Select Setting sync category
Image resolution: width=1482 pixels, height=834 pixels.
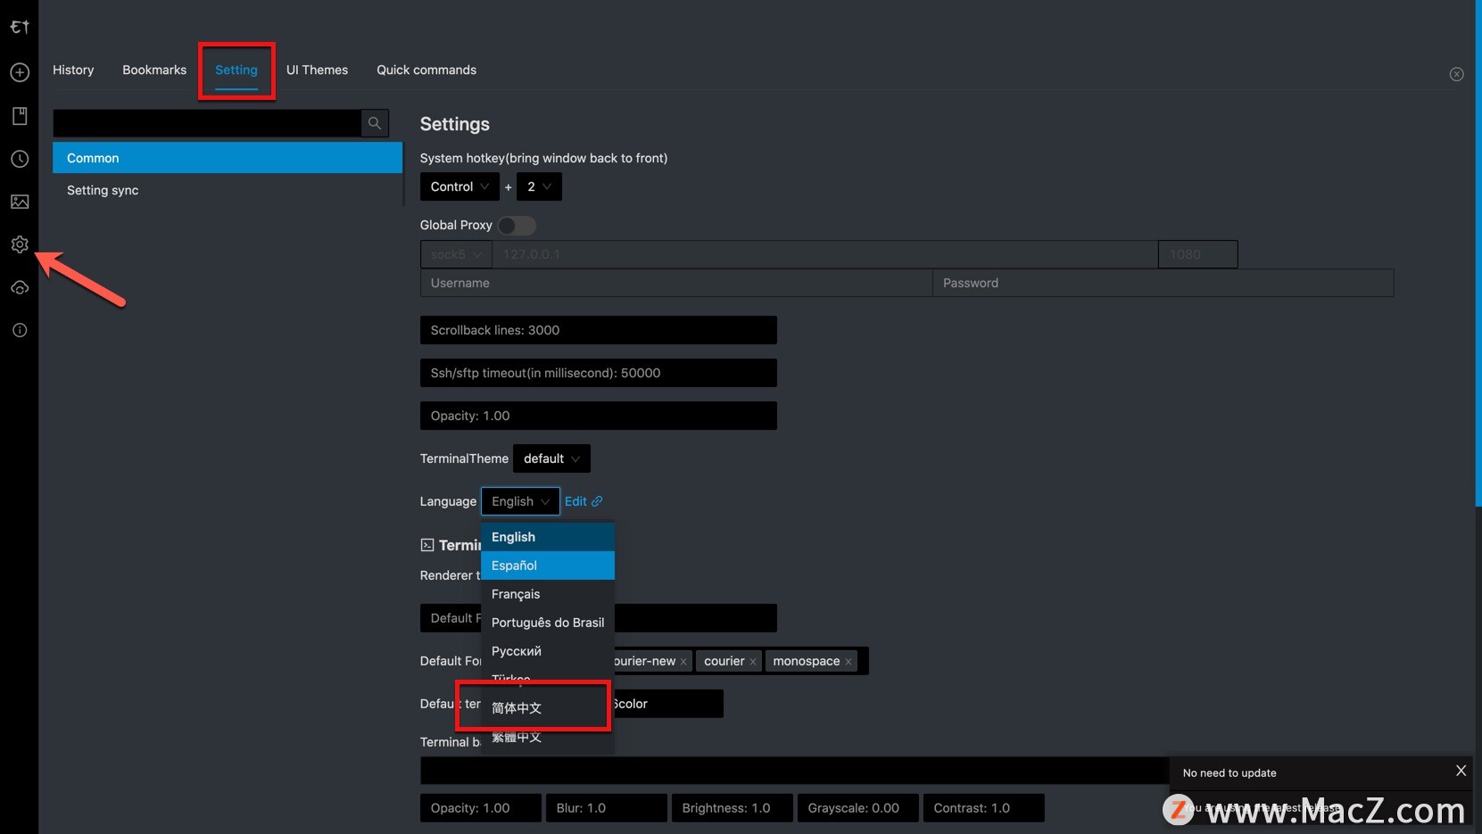tap(228, 190)
